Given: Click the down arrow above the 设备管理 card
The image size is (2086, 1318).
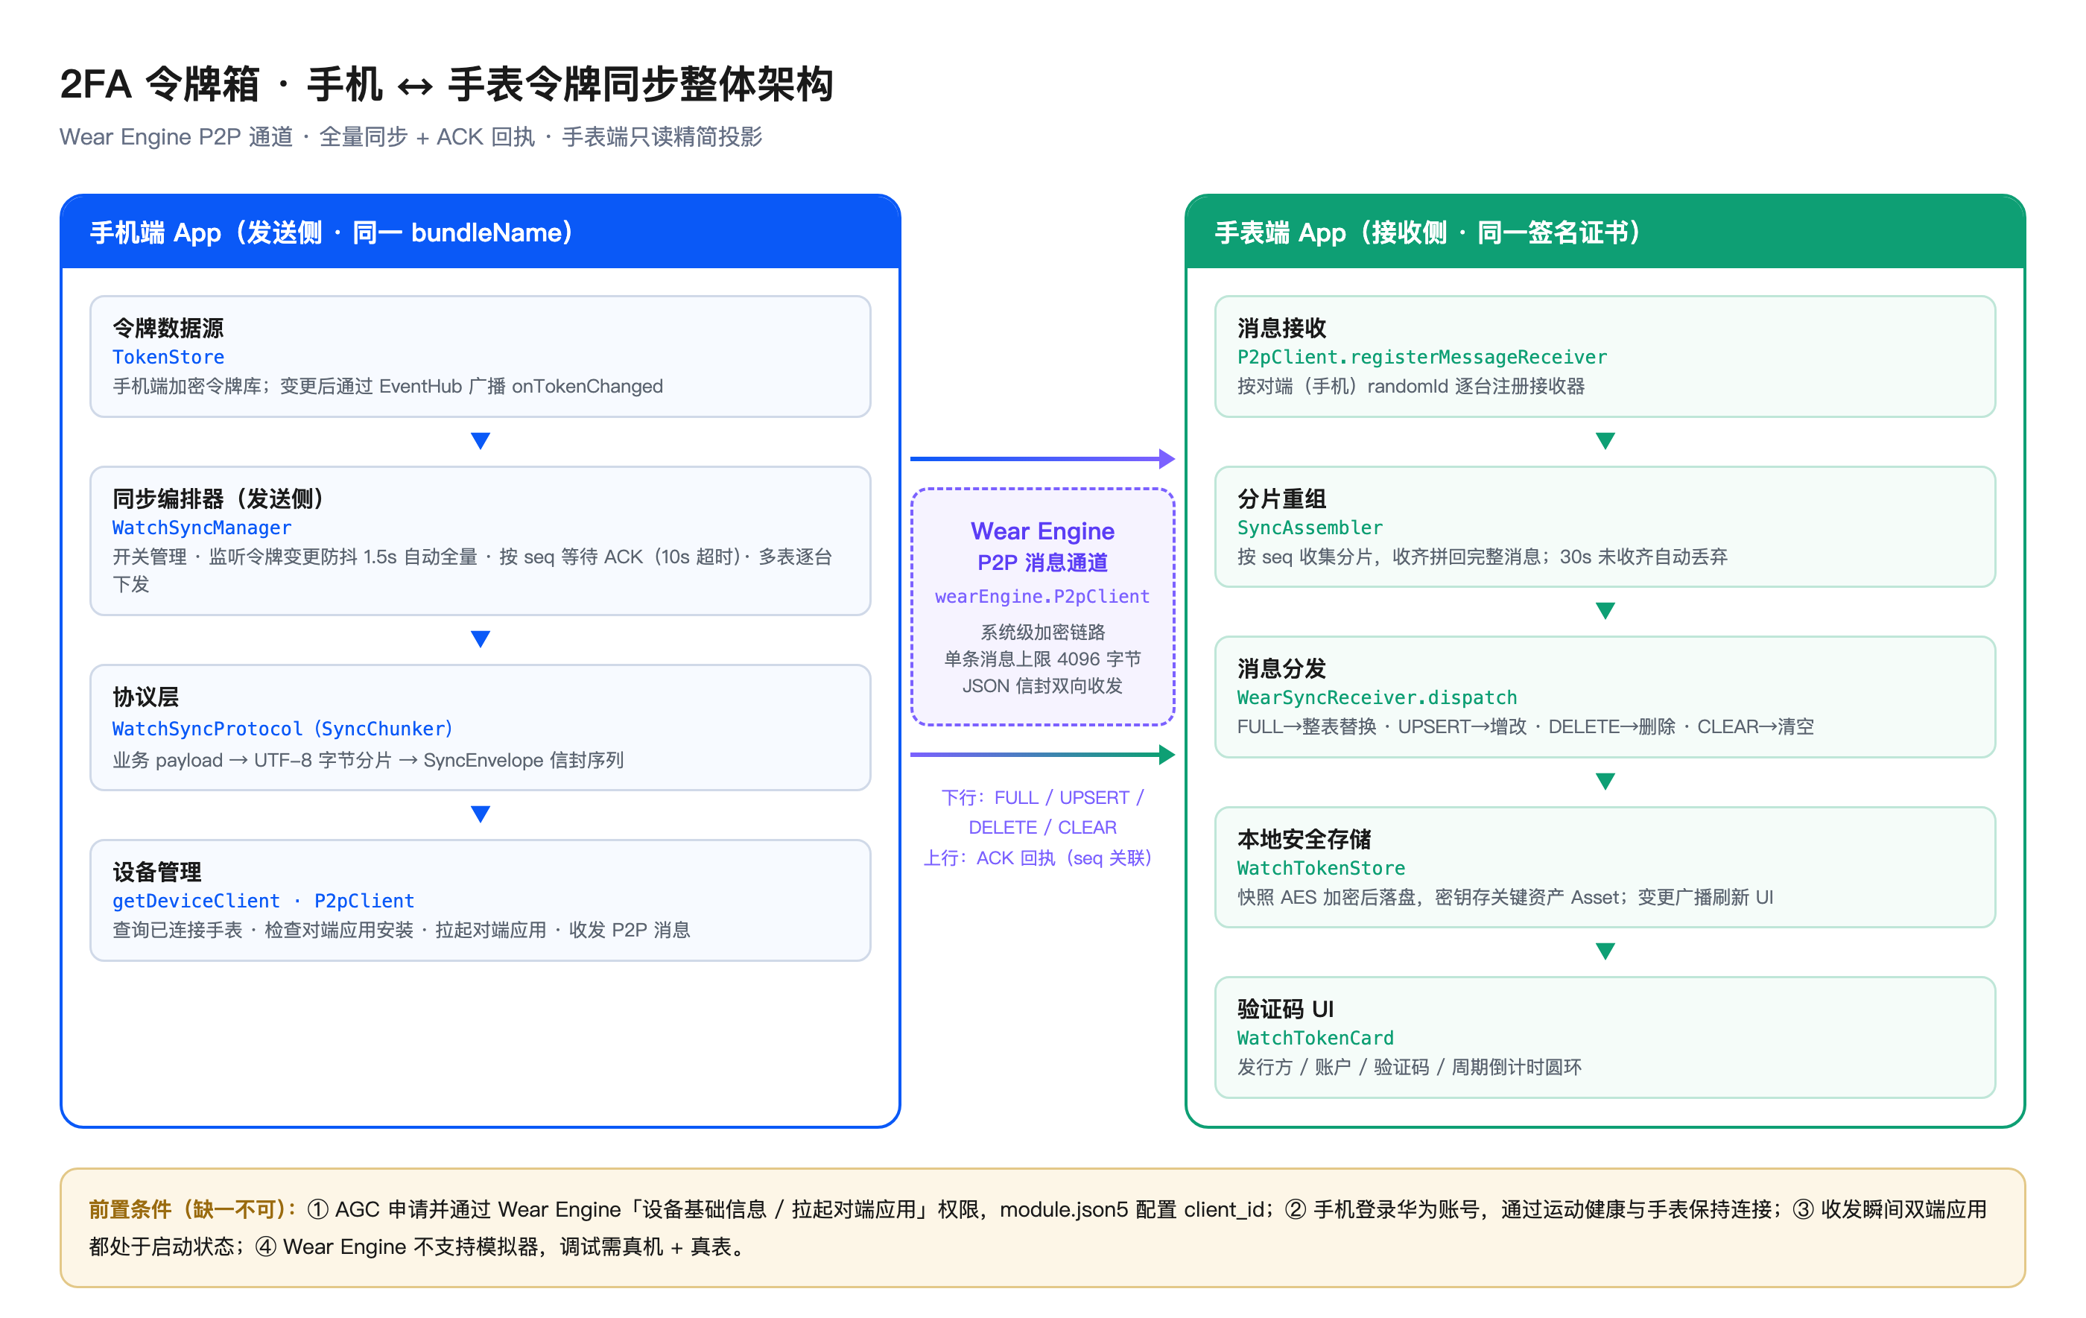Looking at the screenshot, I should click(x=480, y=814).
